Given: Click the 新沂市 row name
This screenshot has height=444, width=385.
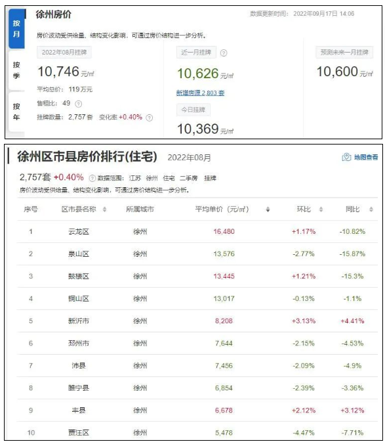Looking at the screenshot, I should pyautogui.click(x=79, y=321).
